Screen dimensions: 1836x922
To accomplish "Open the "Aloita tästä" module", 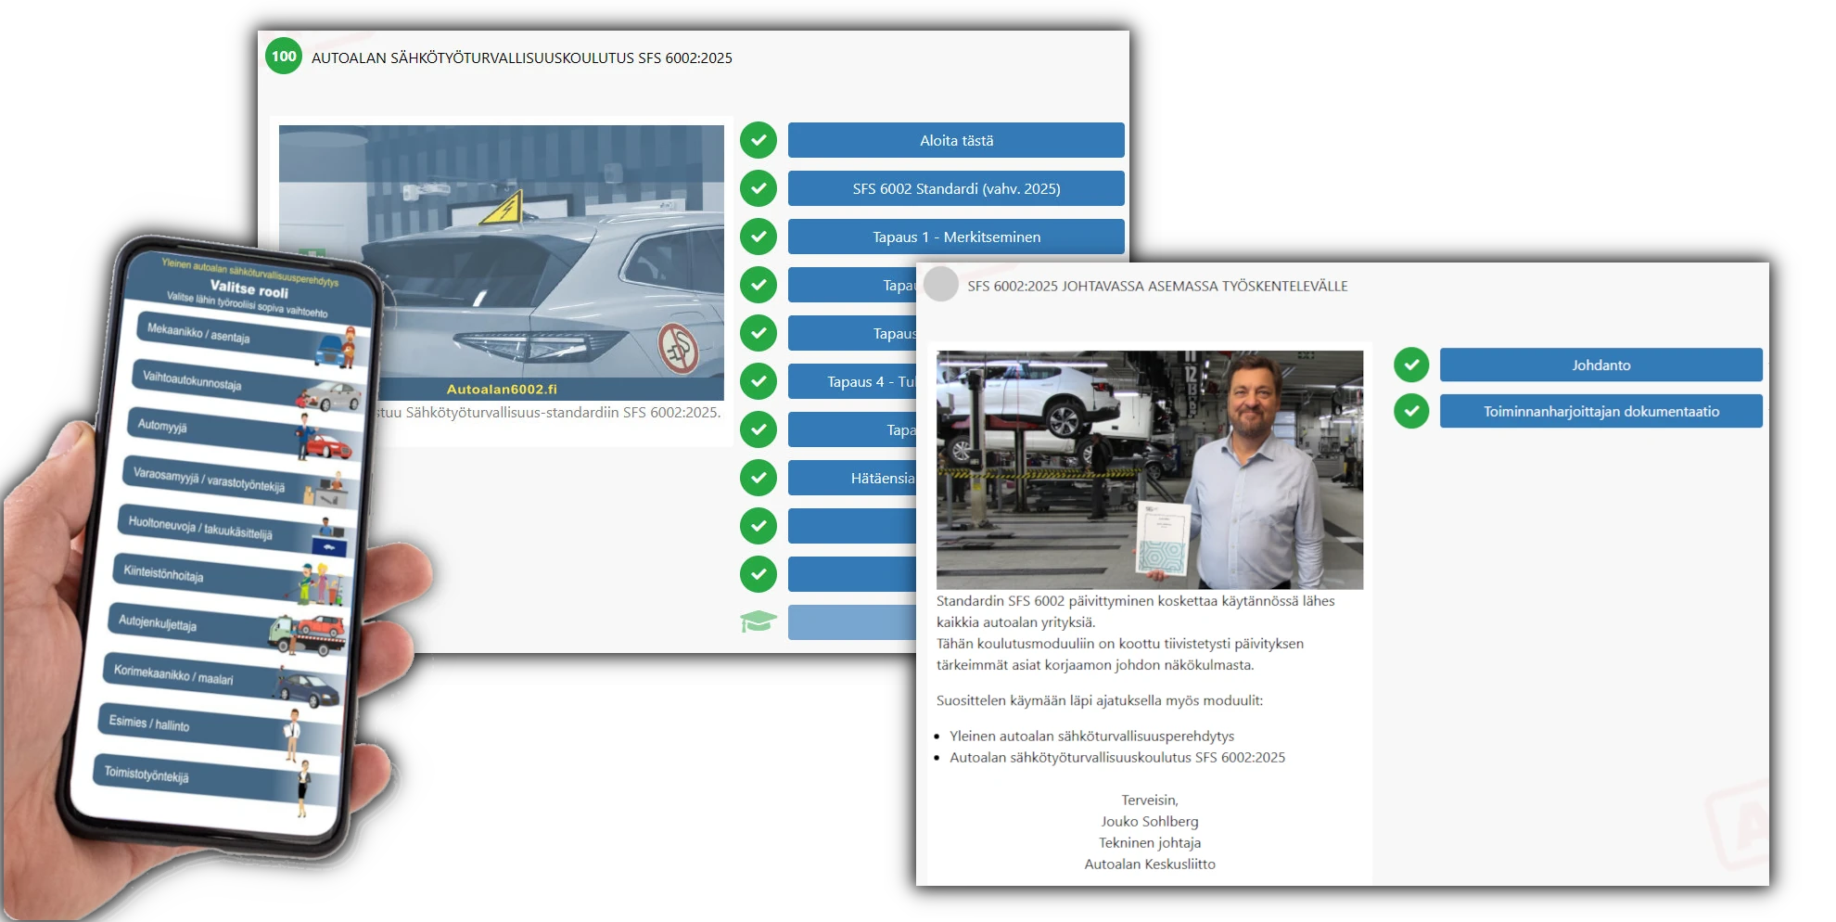I will (x=955, y=140).
